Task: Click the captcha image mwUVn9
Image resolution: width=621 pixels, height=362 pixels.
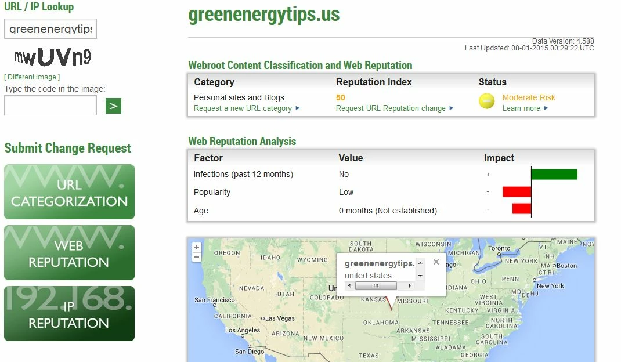Action: point(52,57)
